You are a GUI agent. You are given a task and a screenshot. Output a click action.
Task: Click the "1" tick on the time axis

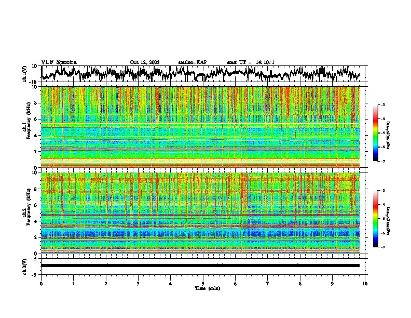(73, 284)
